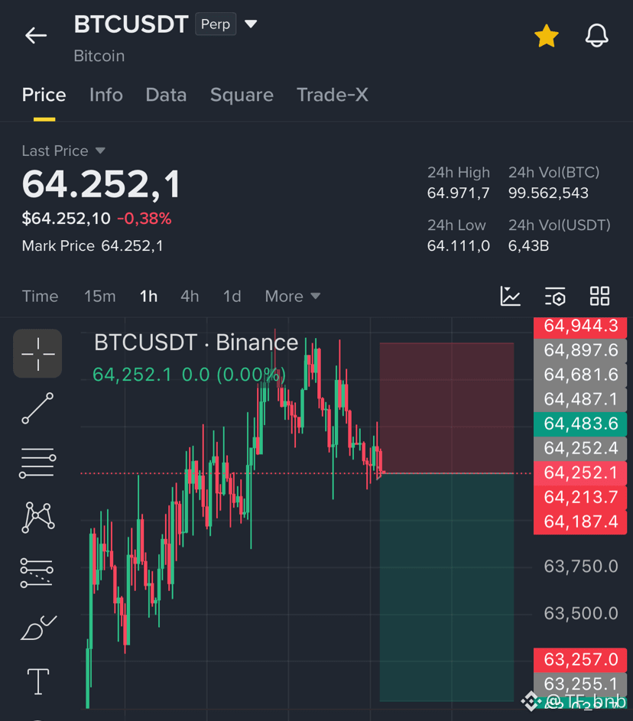The height and width of the screenshot is (721, 633).
Task: Open the Trade-X tab
Action: pyautogui.click(x=333, y=95)
